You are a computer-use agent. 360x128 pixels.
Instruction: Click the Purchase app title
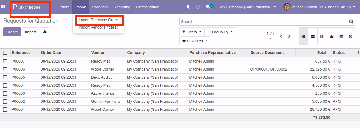27,7
